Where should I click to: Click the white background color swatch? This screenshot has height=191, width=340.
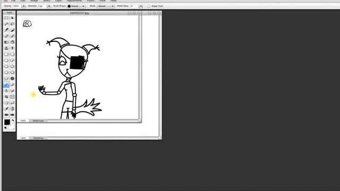pyautogui.click(x=12, y=127)
